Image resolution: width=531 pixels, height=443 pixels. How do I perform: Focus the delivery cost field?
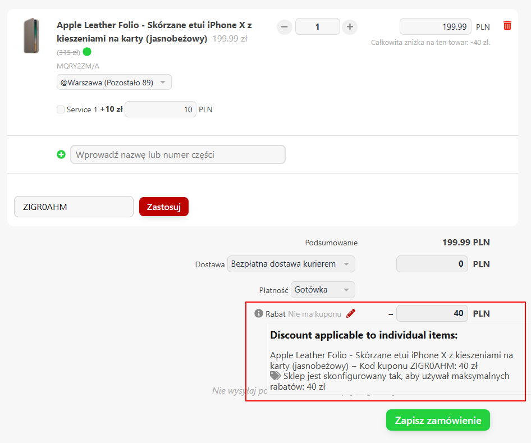(432, 264)
